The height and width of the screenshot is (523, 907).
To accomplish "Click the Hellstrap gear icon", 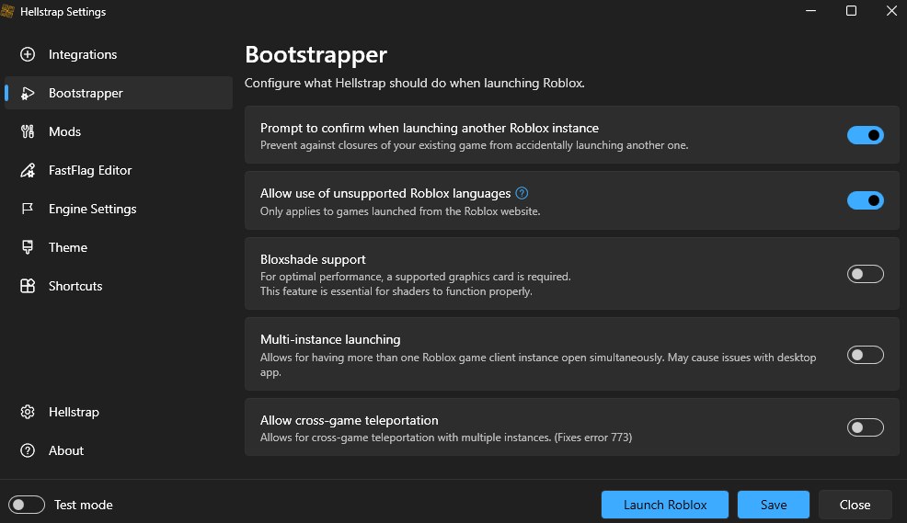I will pos(28,412).
